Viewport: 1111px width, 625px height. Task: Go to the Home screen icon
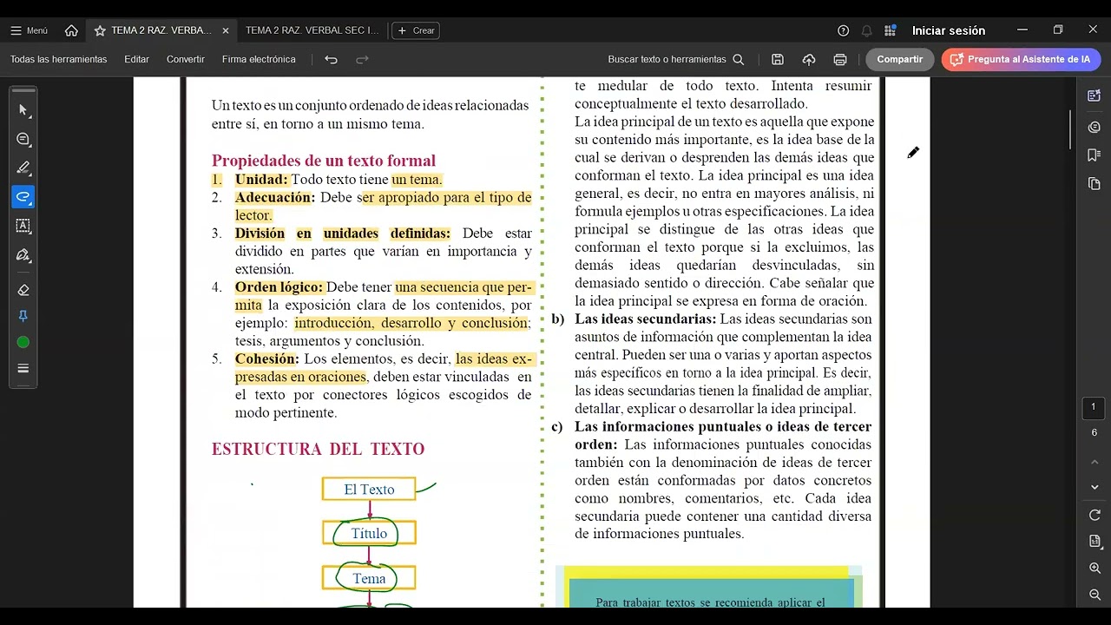71,30
